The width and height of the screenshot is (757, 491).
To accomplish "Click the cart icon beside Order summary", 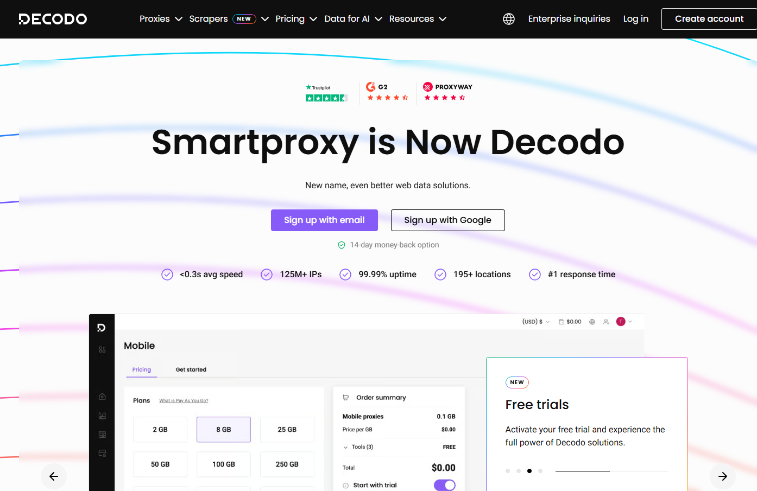I will (x=345, y=398).
